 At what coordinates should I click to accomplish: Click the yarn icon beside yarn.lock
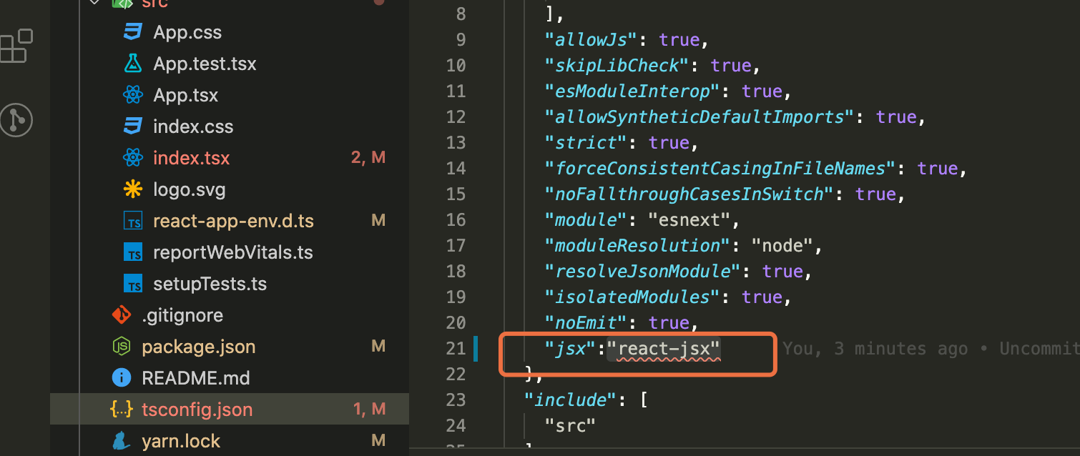click(x=122, y=441)
